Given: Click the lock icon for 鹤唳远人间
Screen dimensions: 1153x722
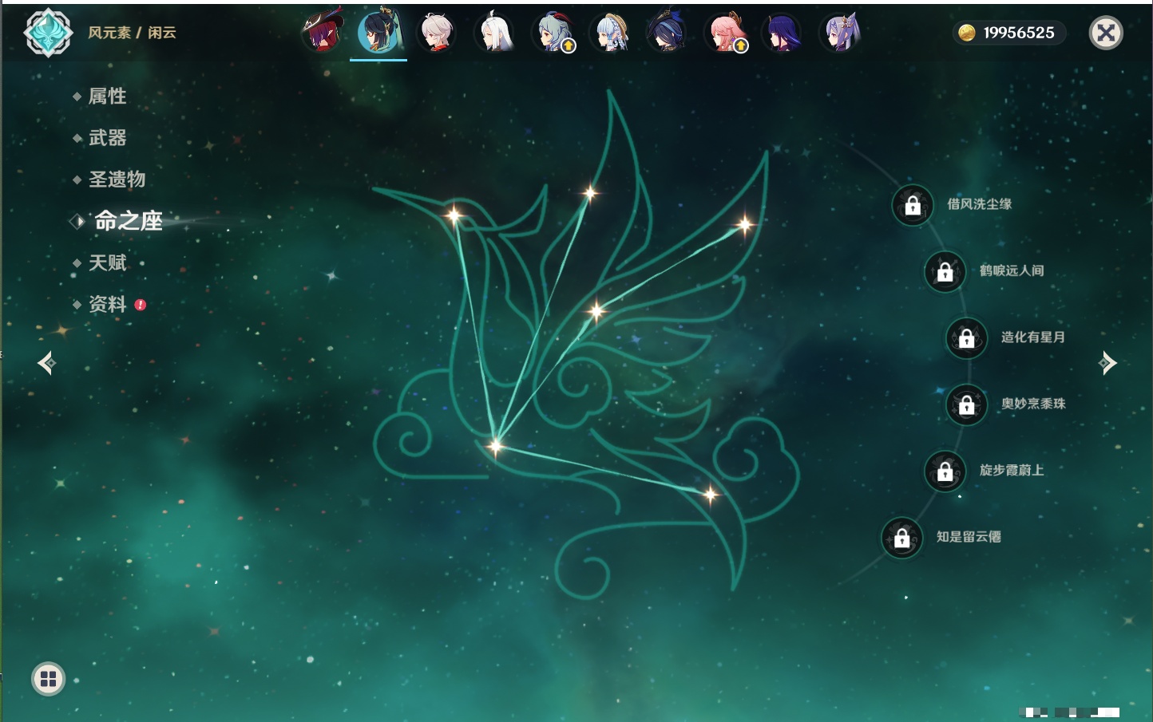Looking at the screenshot, I should click(945, 271).
